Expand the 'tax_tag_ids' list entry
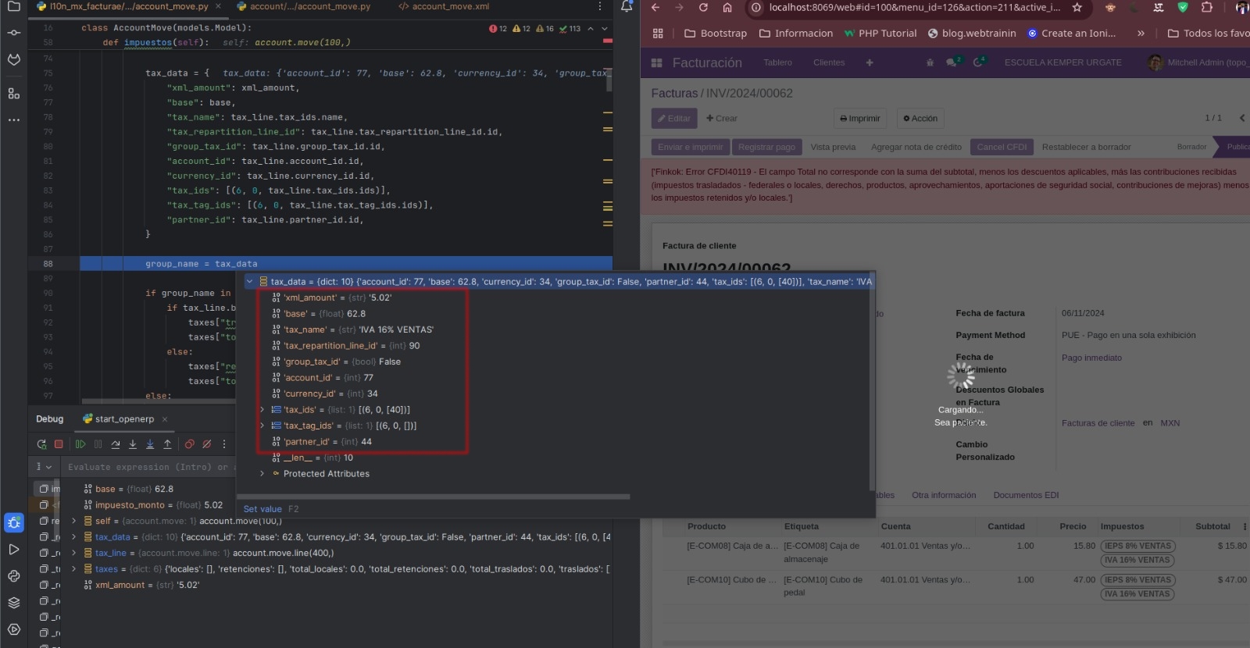The height and width of the screenshot is (648, 1250). point(262,425)
